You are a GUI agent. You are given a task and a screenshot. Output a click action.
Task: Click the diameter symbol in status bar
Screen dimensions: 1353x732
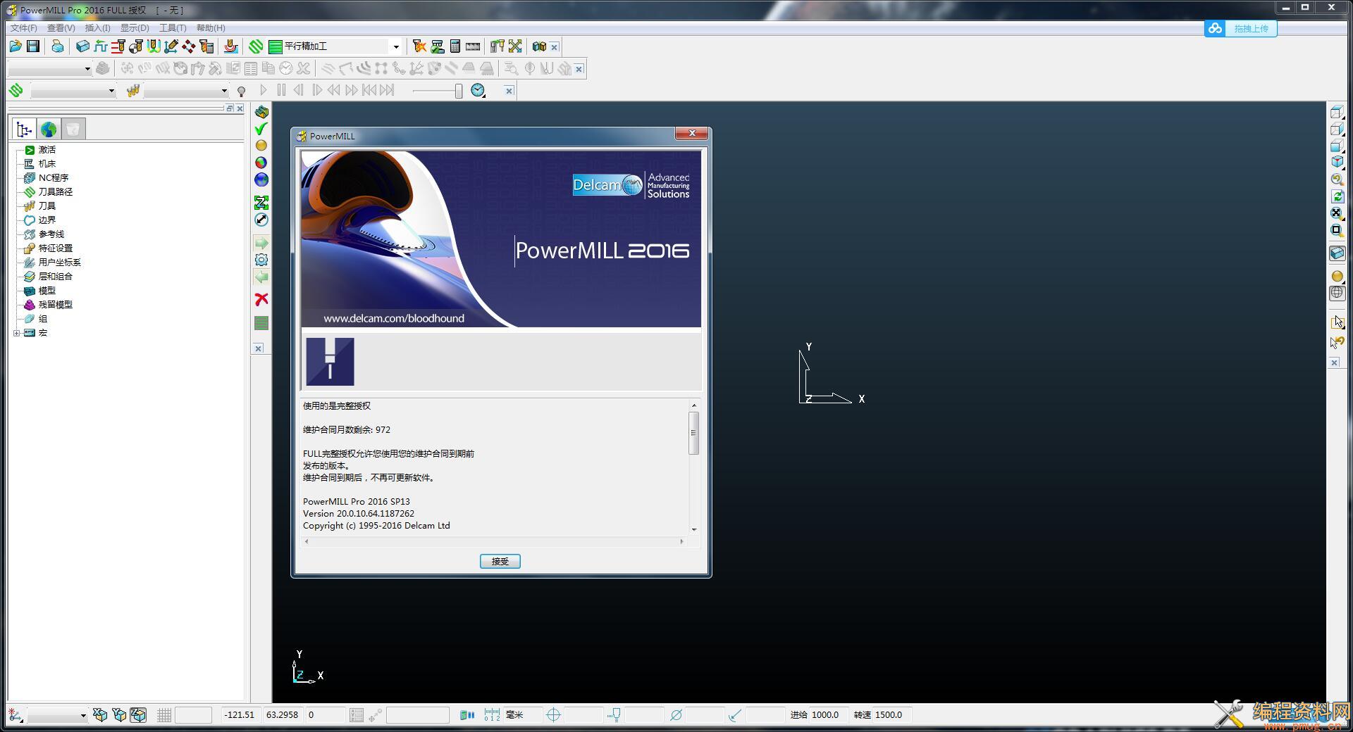click(x=676, y=715)
